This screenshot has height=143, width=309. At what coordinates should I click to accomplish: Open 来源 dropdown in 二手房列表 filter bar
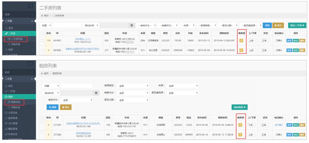[187, 25]
